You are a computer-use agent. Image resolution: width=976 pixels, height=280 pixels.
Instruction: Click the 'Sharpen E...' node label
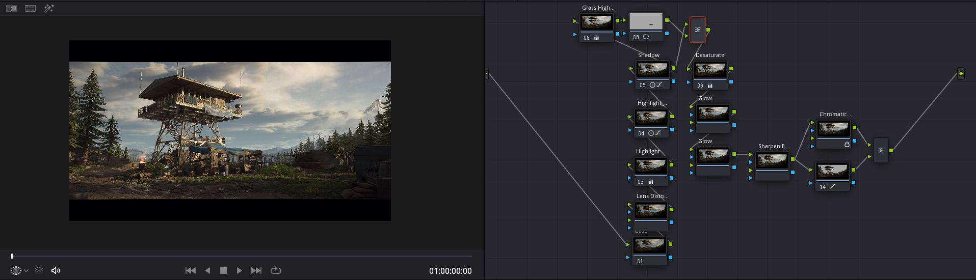point(774,146)
